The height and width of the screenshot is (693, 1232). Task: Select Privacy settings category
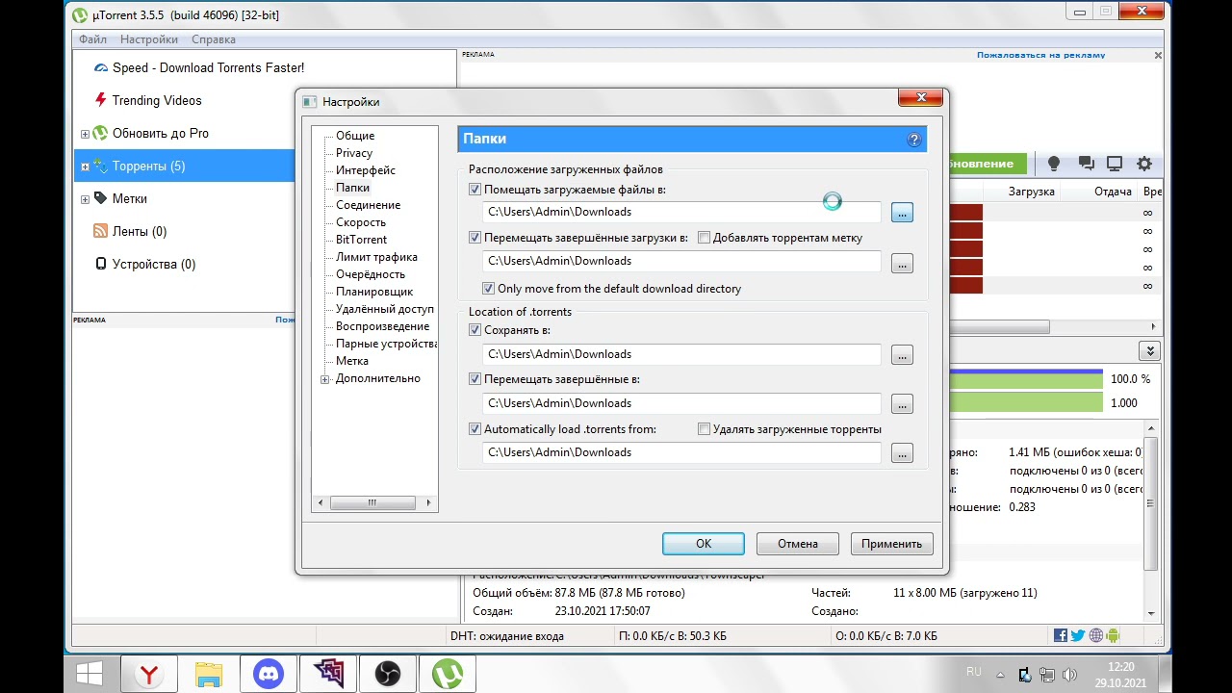point(354,153)
